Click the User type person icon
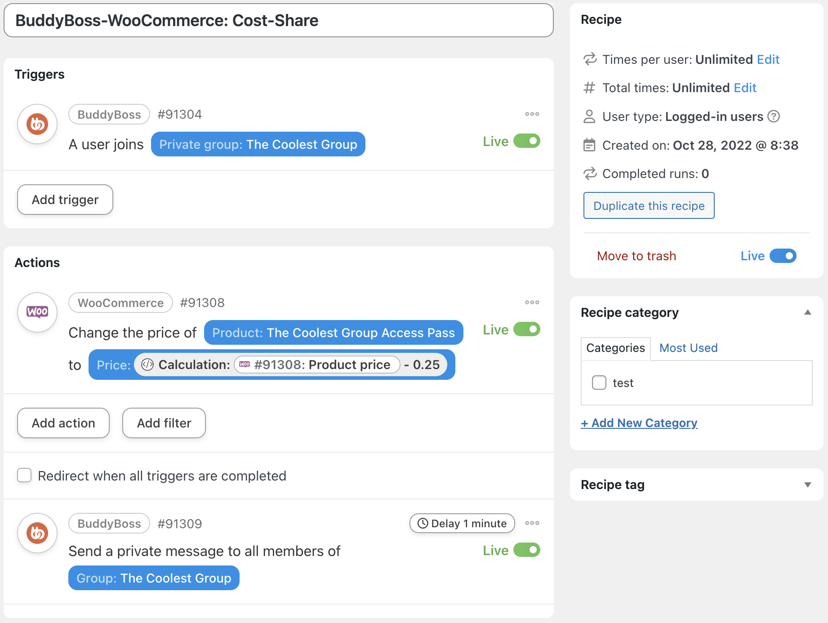828x623 pixels. tap(589, 116)
